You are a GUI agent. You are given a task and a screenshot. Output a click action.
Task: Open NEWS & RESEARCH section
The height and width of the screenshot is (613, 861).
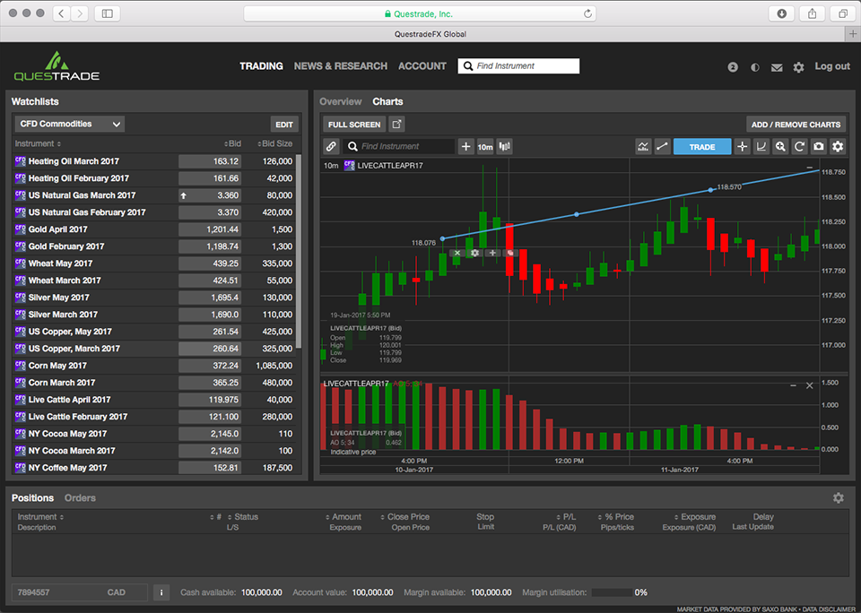341,65
